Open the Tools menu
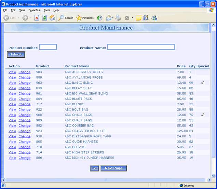Image resolution: width=217 pixels, height=189 pixels. (x=46, y=10)
